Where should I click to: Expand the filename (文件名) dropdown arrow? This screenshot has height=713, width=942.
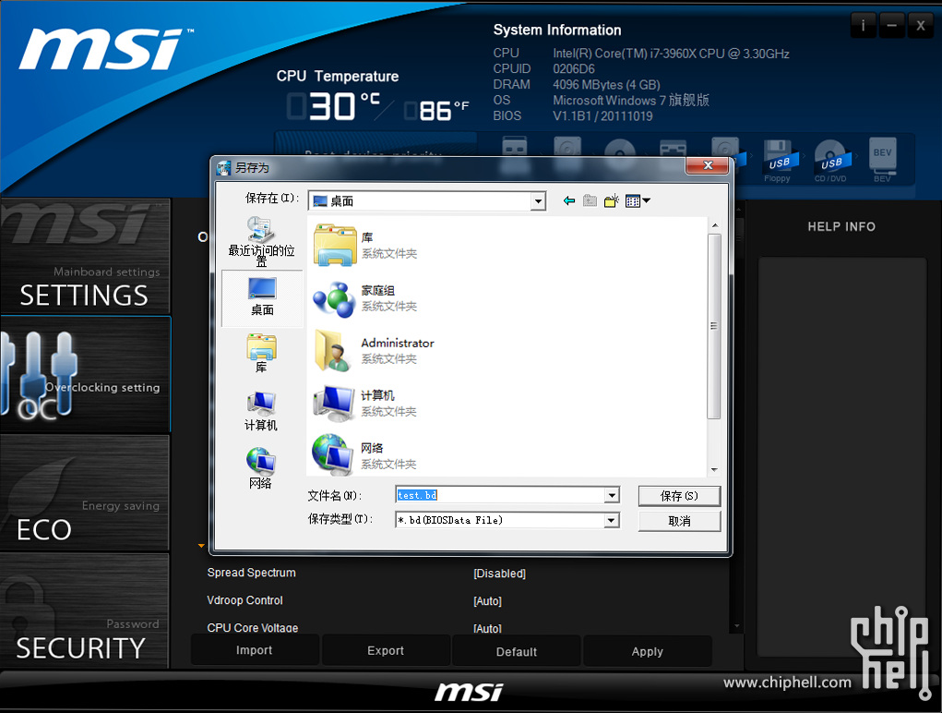pyautogui.click(x=612, y=495)
